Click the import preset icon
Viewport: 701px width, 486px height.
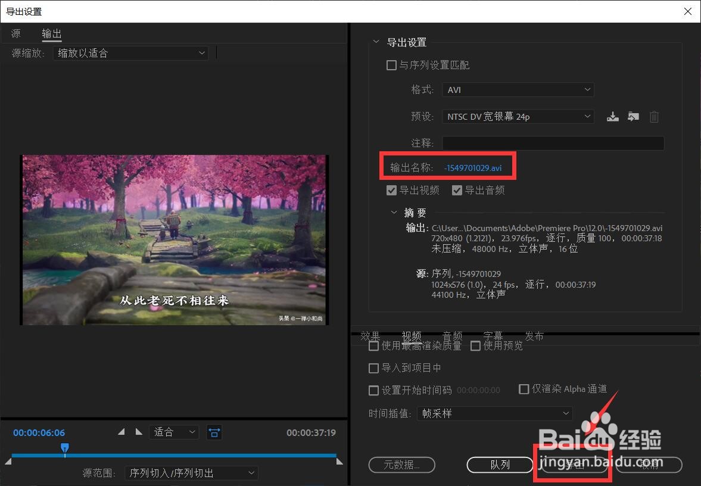click(x=633, y=117)
